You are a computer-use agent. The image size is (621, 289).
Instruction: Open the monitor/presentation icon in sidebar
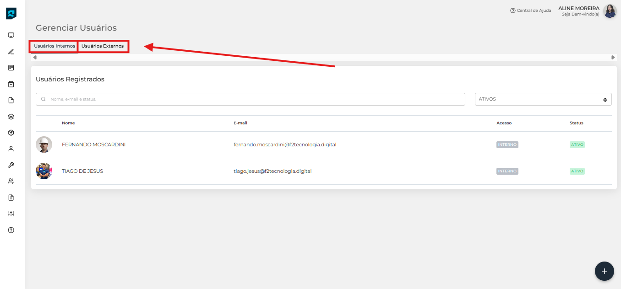11,35
